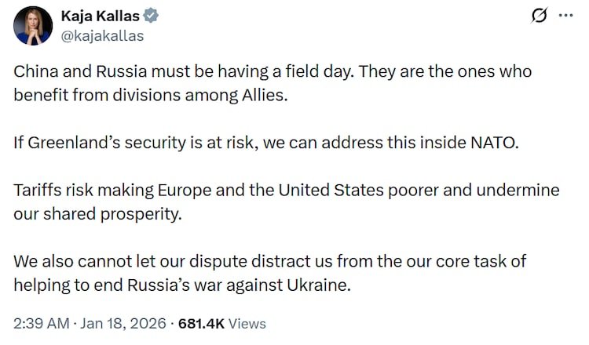Image resolution: width=589 pixels, height=345 pixels.
Task: Click the 681.4K view count
Action: pyautogui.click(x=202, y=323)
